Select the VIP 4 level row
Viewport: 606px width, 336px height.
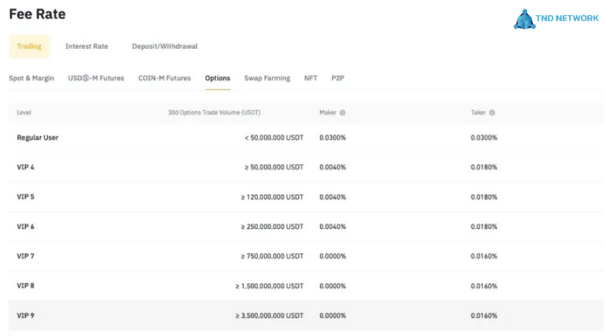coord(26,167)
